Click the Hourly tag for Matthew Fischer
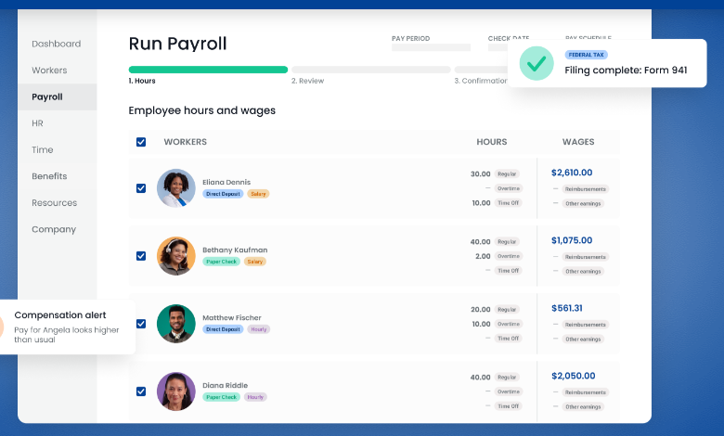 (x=259, y=329)
